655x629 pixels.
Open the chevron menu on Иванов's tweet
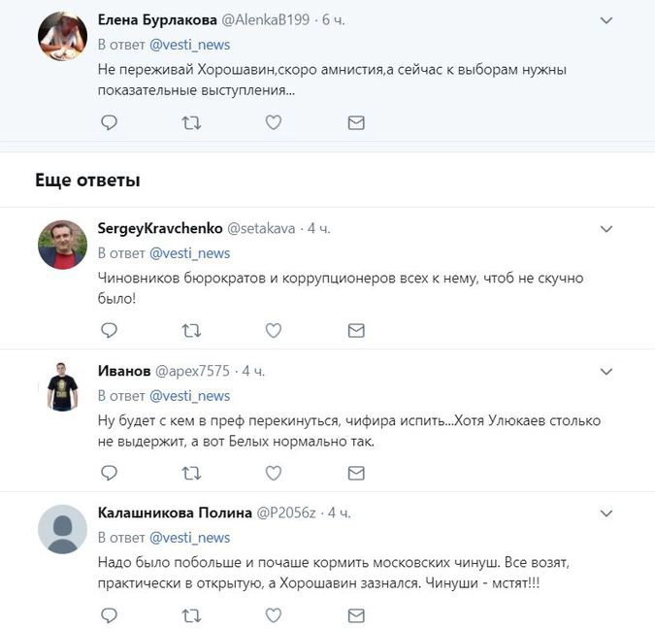point(606,372)
